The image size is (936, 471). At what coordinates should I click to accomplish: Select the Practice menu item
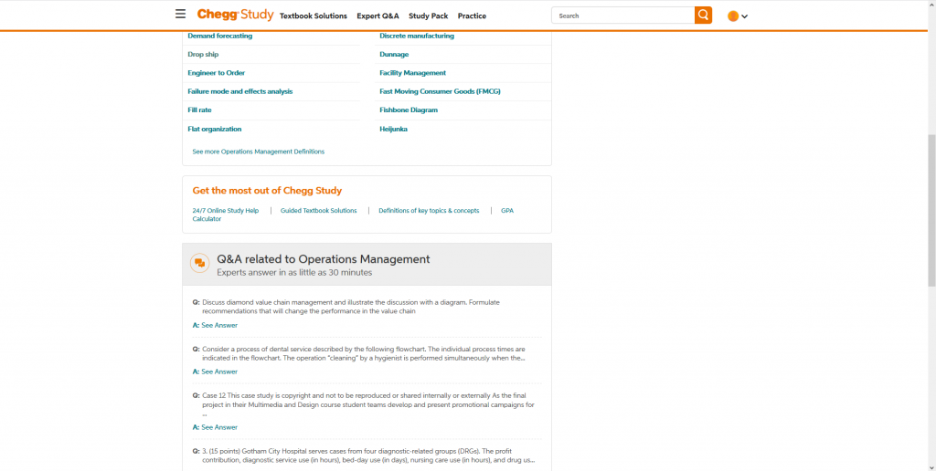click(472, 16)
